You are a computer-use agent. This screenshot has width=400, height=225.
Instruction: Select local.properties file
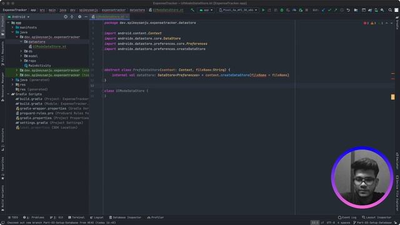(x=34, y=127)
